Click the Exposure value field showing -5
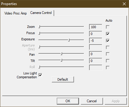This screenshot has height=107, width=129. 96,41
